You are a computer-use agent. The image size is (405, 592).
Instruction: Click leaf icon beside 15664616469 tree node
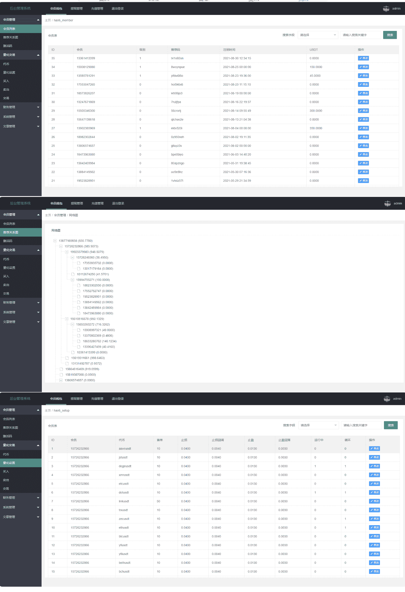[x=61, y=369]
